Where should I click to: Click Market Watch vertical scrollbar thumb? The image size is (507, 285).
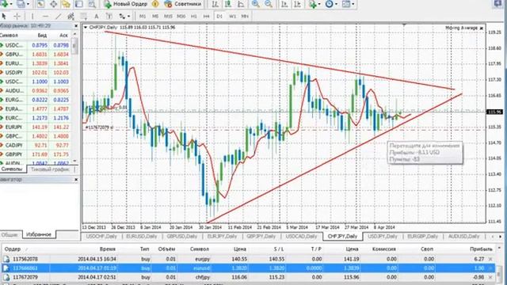[x=74, y=46]
